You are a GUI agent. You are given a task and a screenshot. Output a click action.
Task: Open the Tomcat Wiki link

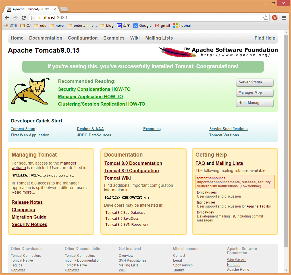[117, 178]
